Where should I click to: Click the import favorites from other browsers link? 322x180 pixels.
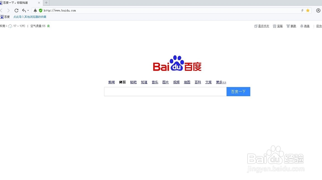click(30, 17)
